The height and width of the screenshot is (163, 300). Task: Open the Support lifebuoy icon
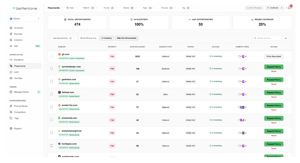[11, 128]
